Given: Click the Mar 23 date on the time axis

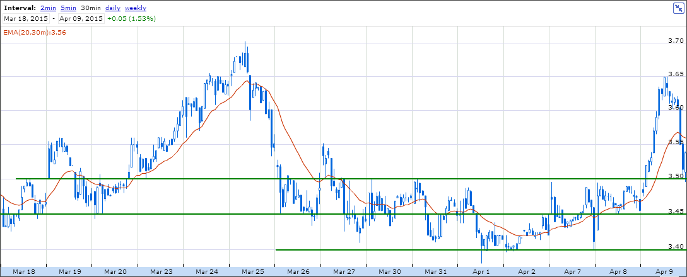Looking at the screenshot, I should point(161,272).
